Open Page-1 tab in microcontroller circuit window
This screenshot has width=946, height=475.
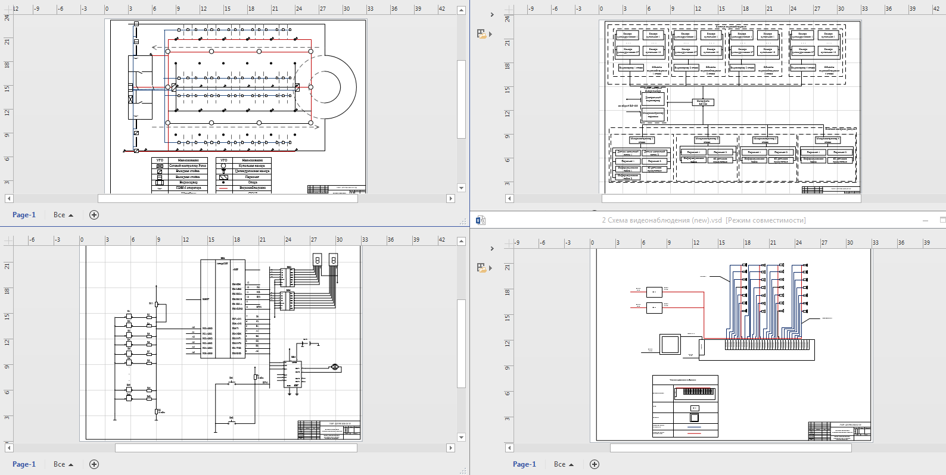tap(24, 464)
